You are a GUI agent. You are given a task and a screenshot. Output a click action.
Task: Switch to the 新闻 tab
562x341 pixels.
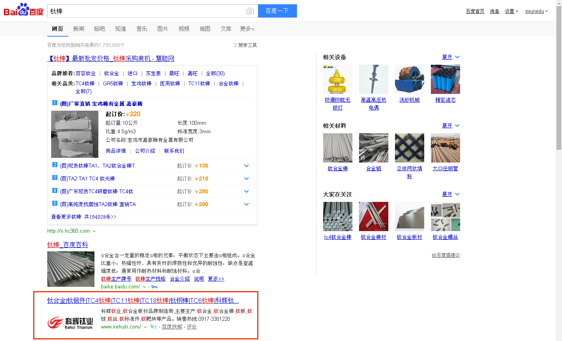tap(78, 29)
